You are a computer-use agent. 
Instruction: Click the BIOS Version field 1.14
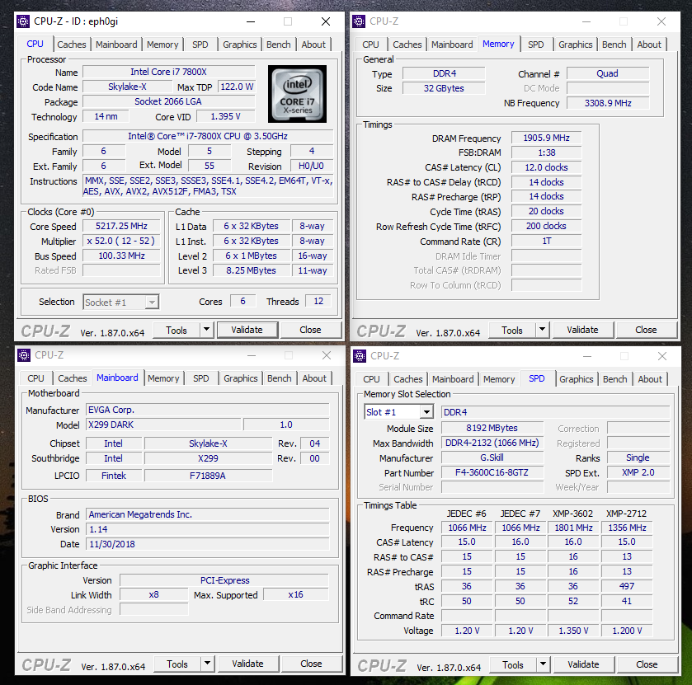point(207,529)
